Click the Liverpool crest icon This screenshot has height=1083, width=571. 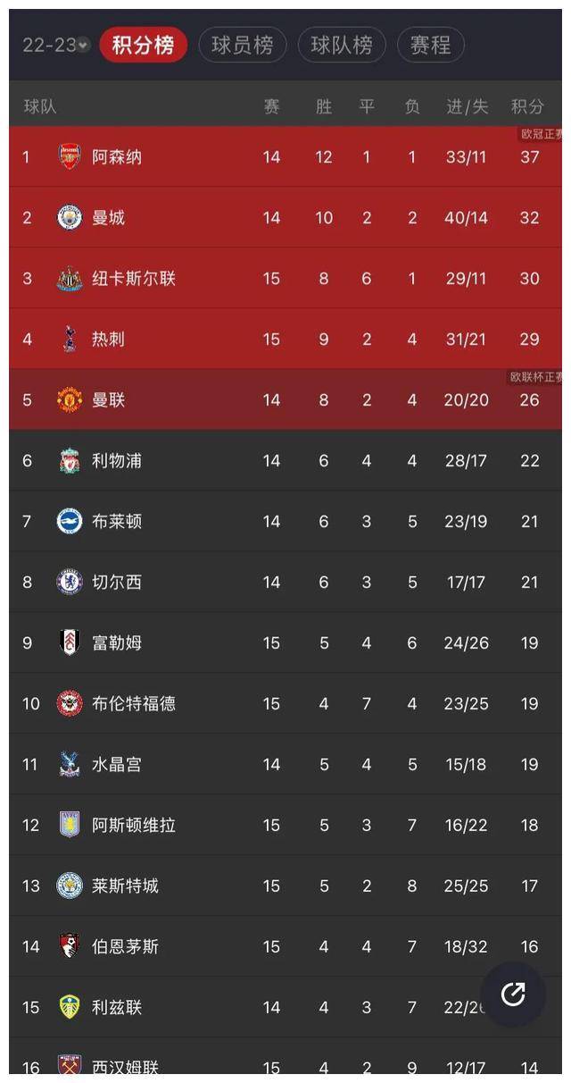click(x=70, y=460)
